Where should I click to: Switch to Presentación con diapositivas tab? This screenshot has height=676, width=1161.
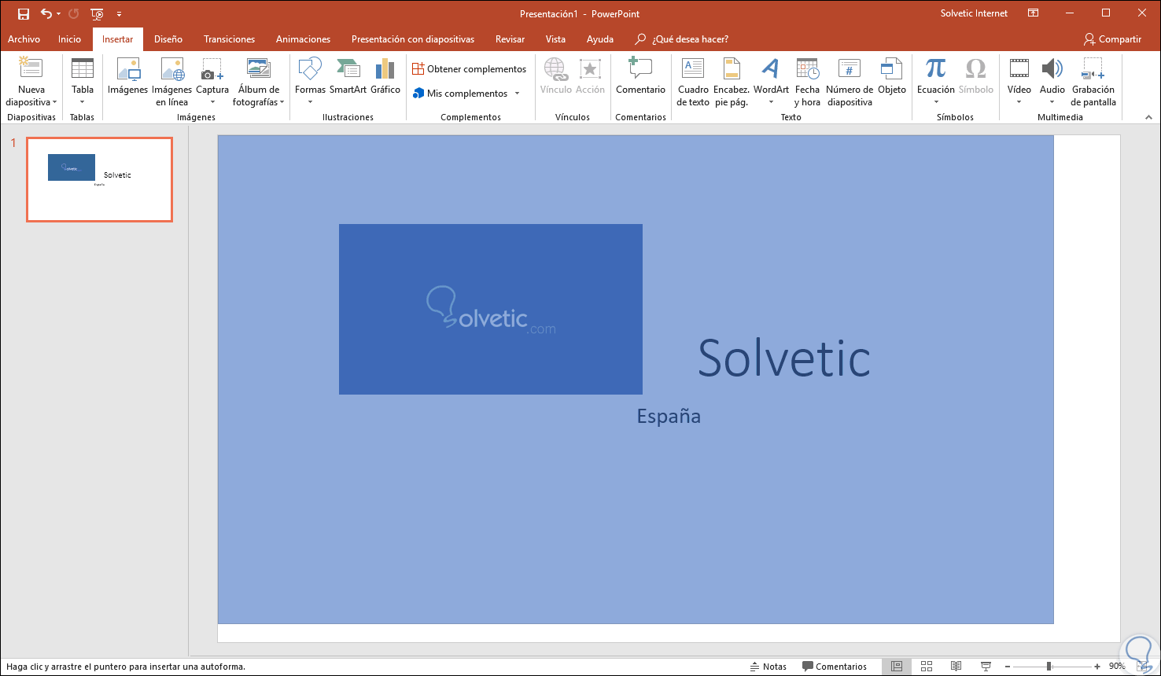pos(413,39)
